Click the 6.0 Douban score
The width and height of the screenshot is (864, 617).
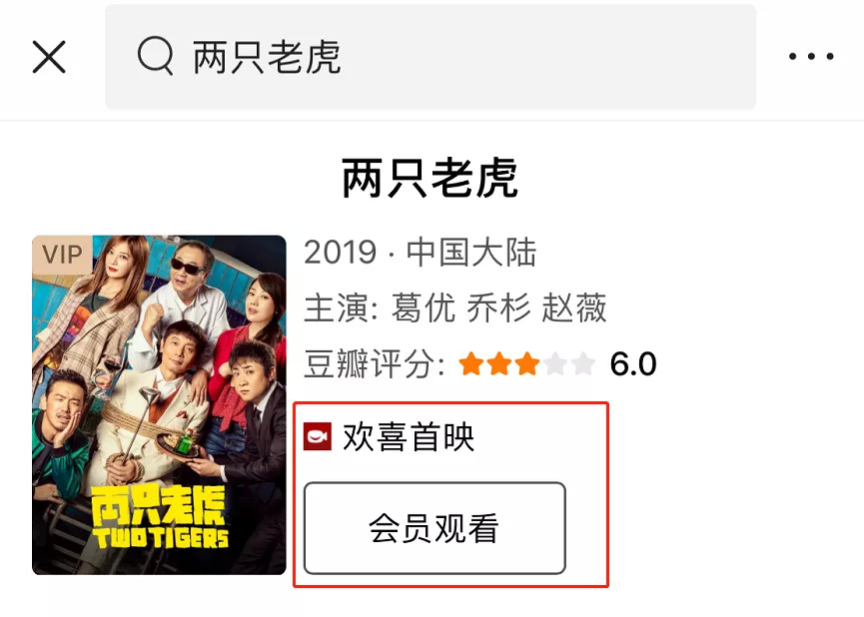(x=633, y=364)
